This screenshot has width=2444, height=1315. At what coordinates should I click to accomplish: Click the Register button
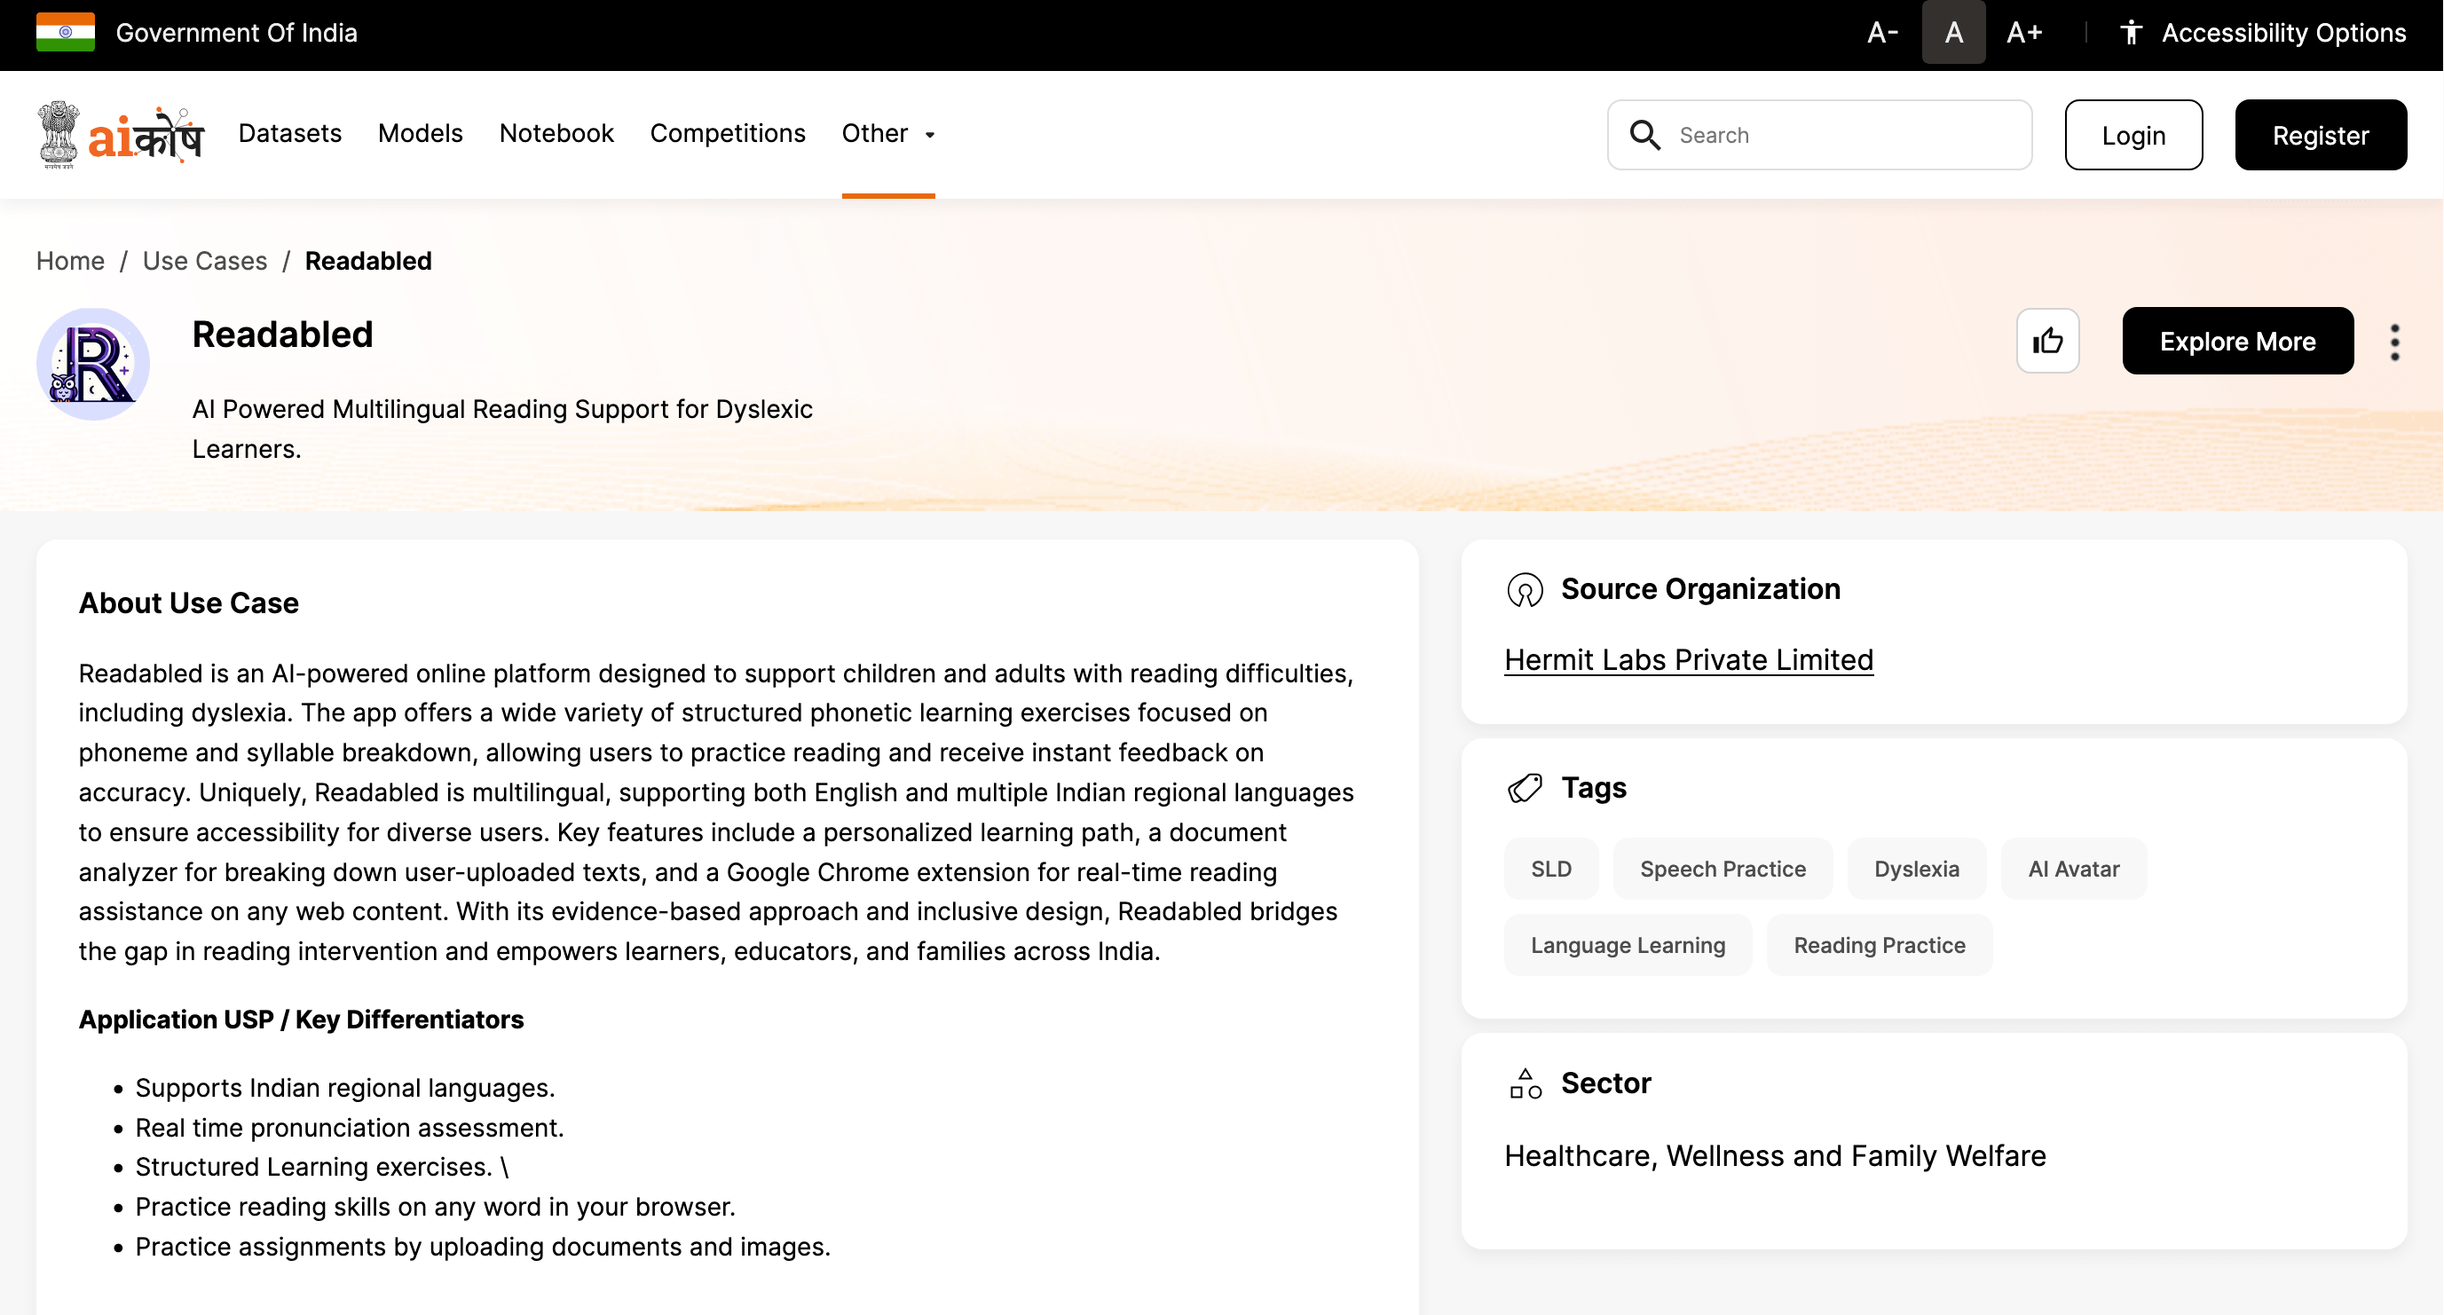coord(2321,135)
